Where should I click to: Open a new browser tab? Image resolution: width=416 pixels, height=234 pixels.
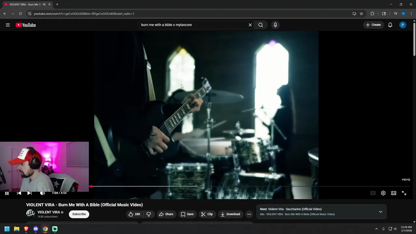57,5
